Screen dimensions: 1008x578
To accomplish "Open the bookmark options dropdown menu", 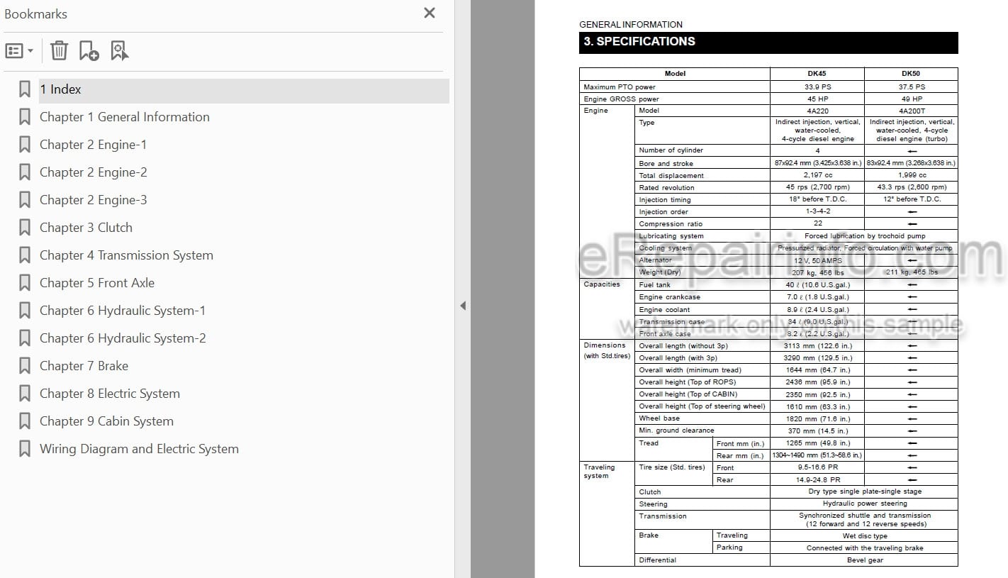I will pos(19,50).
